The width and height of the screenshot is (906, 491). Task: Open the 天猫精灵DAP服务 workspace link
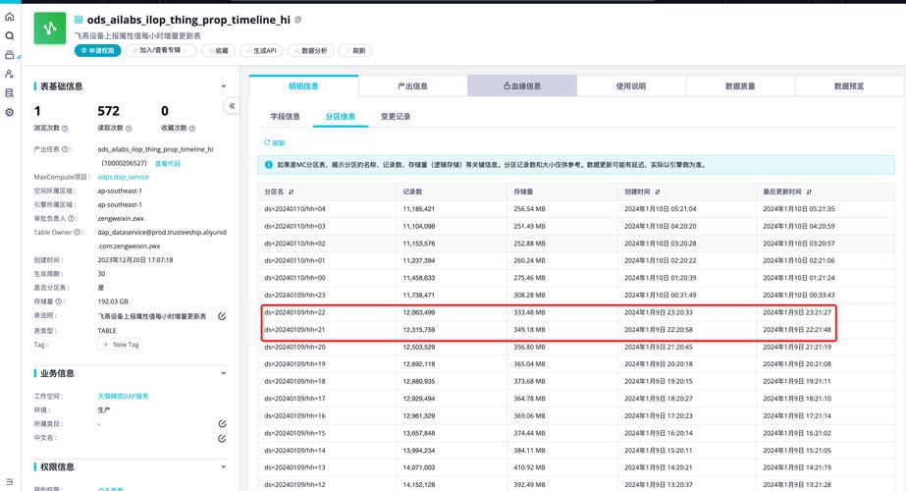click(123, 396)
